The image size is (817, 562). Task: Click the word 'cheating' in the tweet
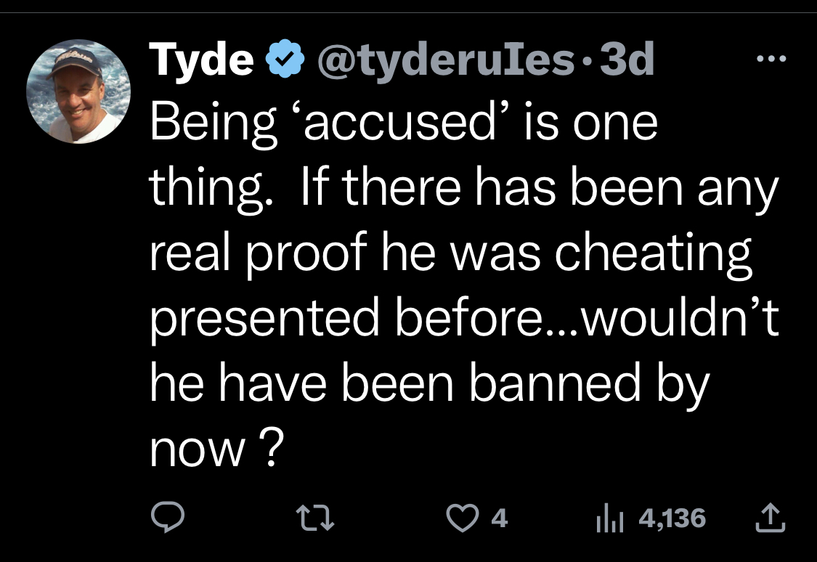pyautogui.click(x=654, y=255)
